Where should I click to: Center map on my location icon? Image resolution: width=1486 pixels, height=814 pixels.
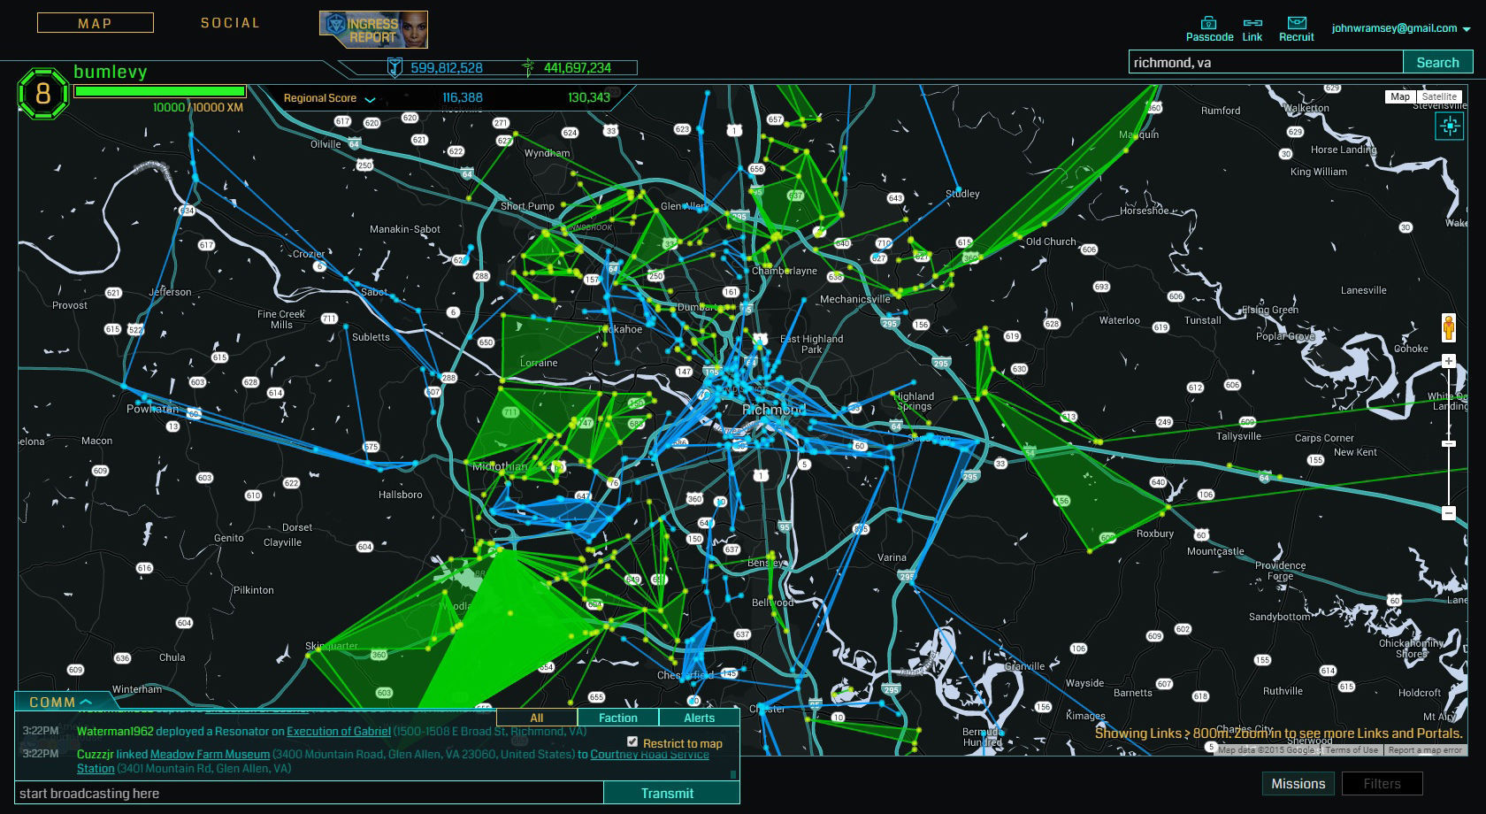click(x=1450, y=127)
